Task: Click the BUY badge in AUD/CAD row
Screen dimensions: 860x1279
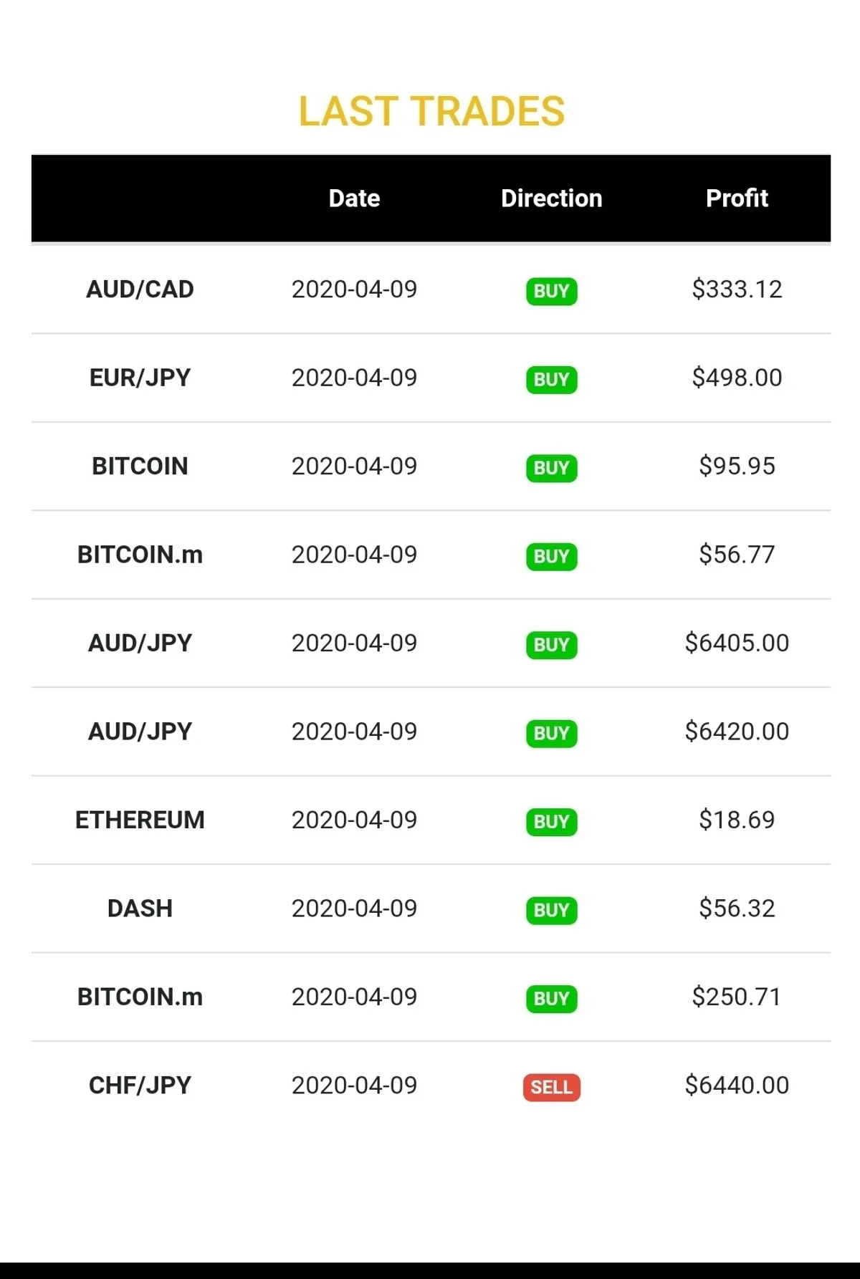Action: click(551, 291)
